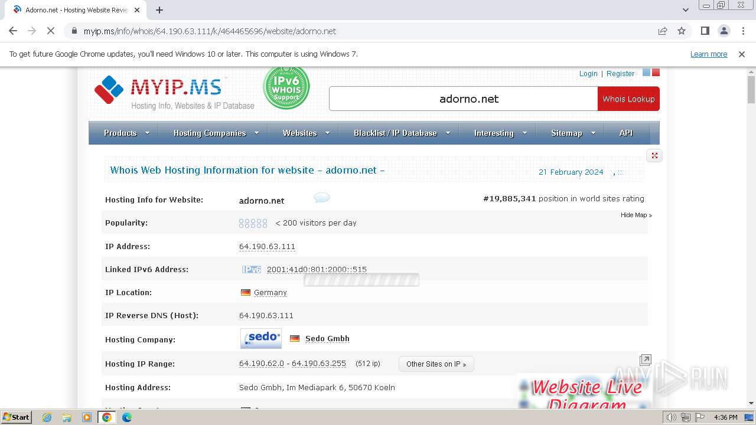Viewport: 756px width, 425px height.
Task: Open Microsoft Edge from taskbar
Action: [x=127, y=417]
